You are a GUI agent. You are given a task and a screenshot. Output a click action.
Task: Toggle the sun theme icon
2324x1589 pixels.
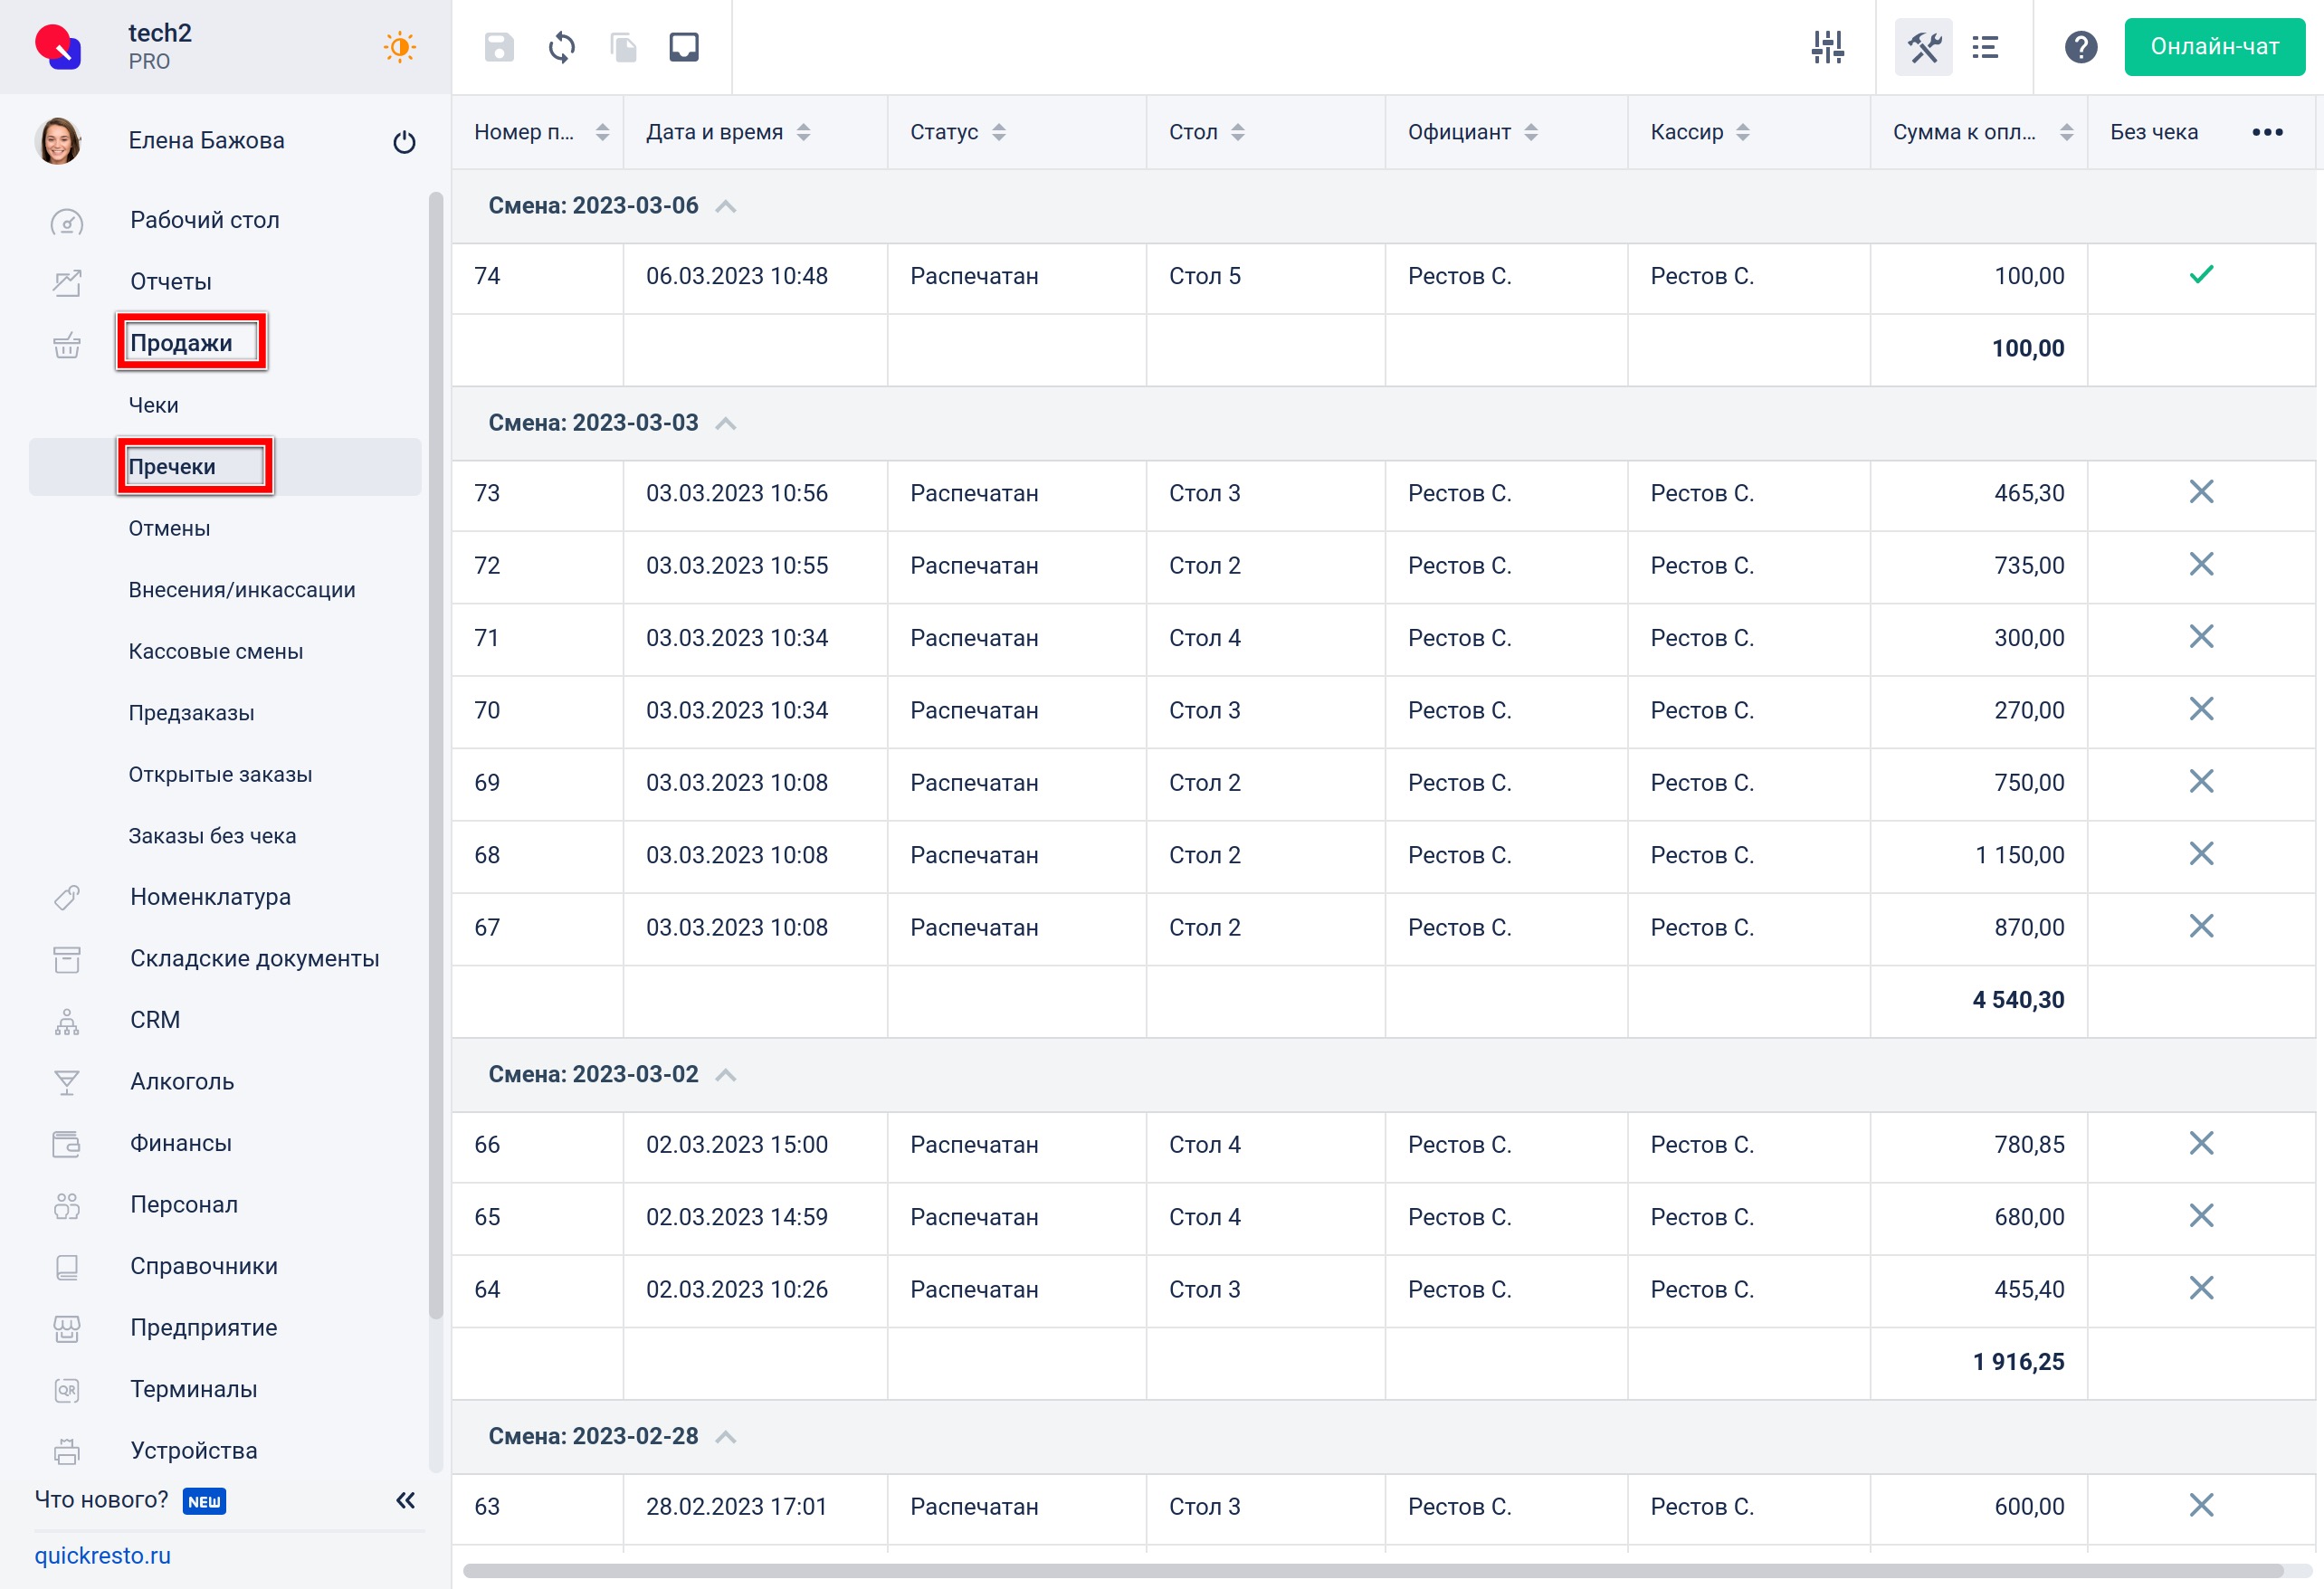point(400,47)
